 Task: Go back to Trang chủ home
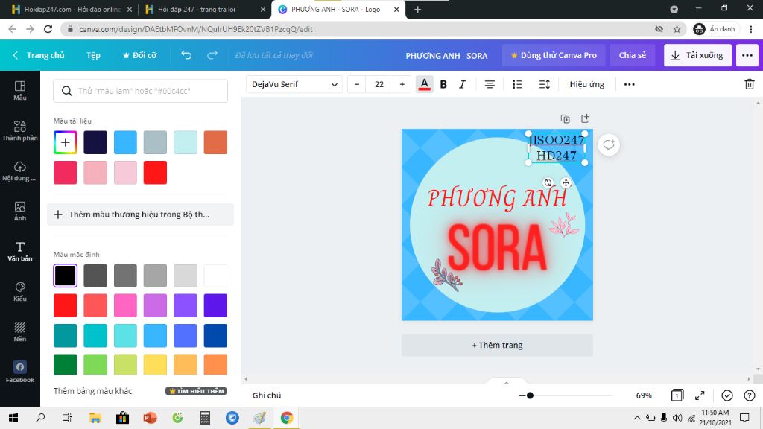click(x=39, y=55)
